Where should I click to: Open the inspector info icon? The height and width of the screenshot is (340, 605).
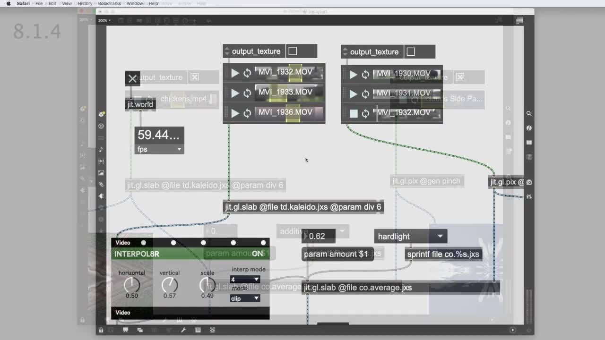pyautogui.click(x=529, y=128)
